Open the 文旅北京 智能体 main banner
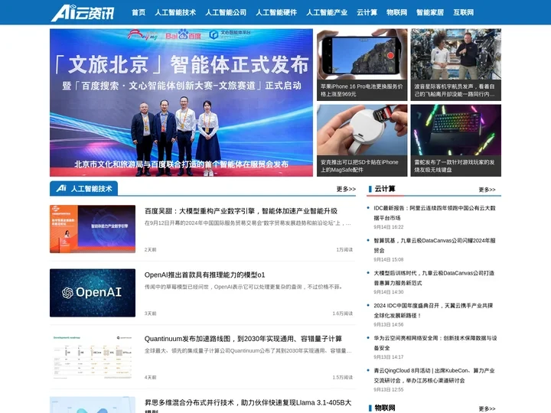The height and width of the screenshot is (413, 551). [x=181, y=102]
